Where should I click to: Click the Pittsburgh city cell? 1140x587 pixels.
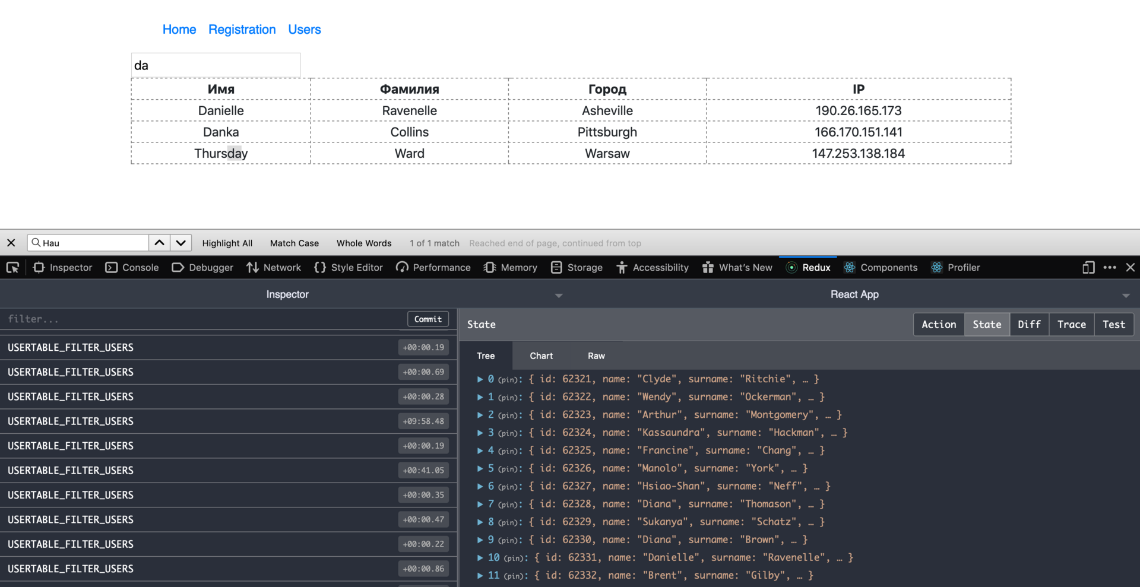pos(607,132)
